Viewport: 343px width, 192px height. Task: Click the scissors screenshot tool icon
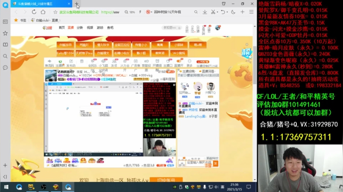pyautogui.click(x=213, y=12)
